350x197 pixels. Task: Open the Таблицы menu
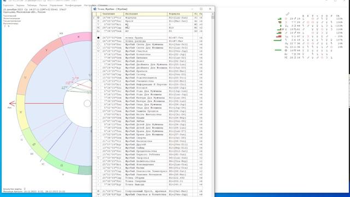click(32, 5)
